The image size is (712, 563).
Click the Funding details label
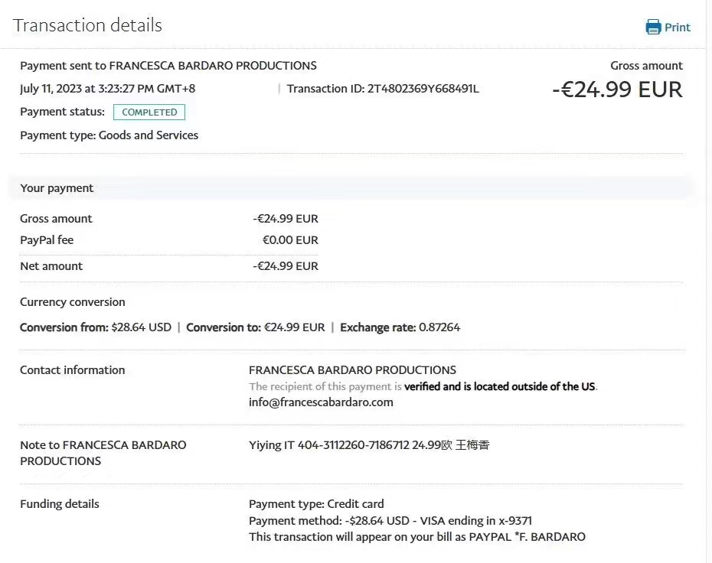coord(60,504)
